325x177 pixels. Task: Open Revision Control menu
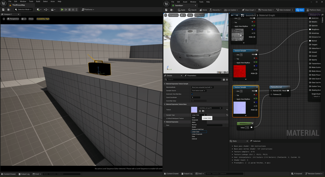(x=313, y=174)
